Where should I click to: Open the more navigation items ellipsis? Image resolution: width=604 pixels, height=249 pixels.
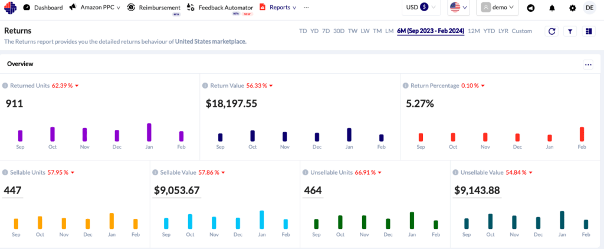[x=306, y=7]
